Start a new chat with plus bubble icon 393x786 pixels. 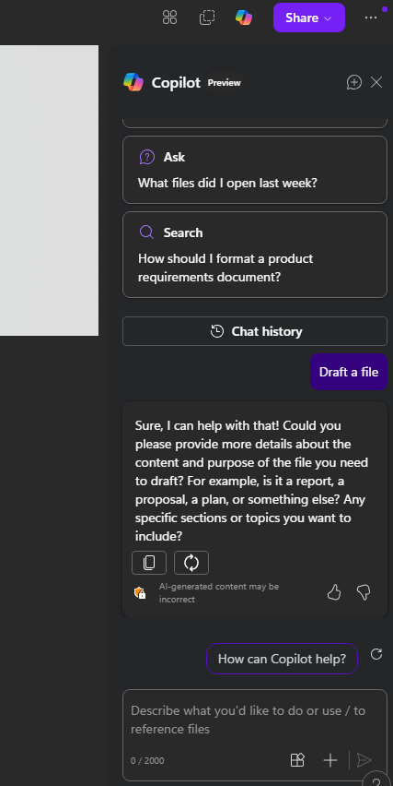354,82
